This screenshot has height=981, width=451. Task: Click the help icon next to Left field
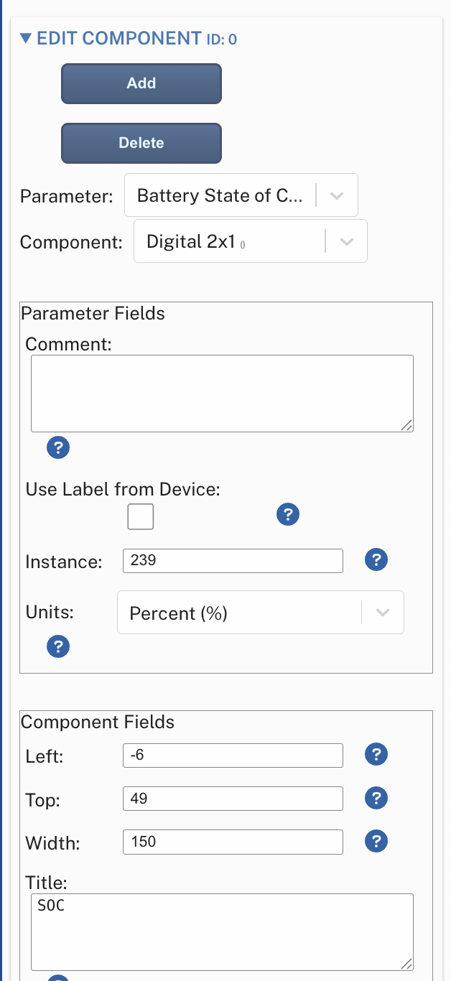tap(376, 755)
